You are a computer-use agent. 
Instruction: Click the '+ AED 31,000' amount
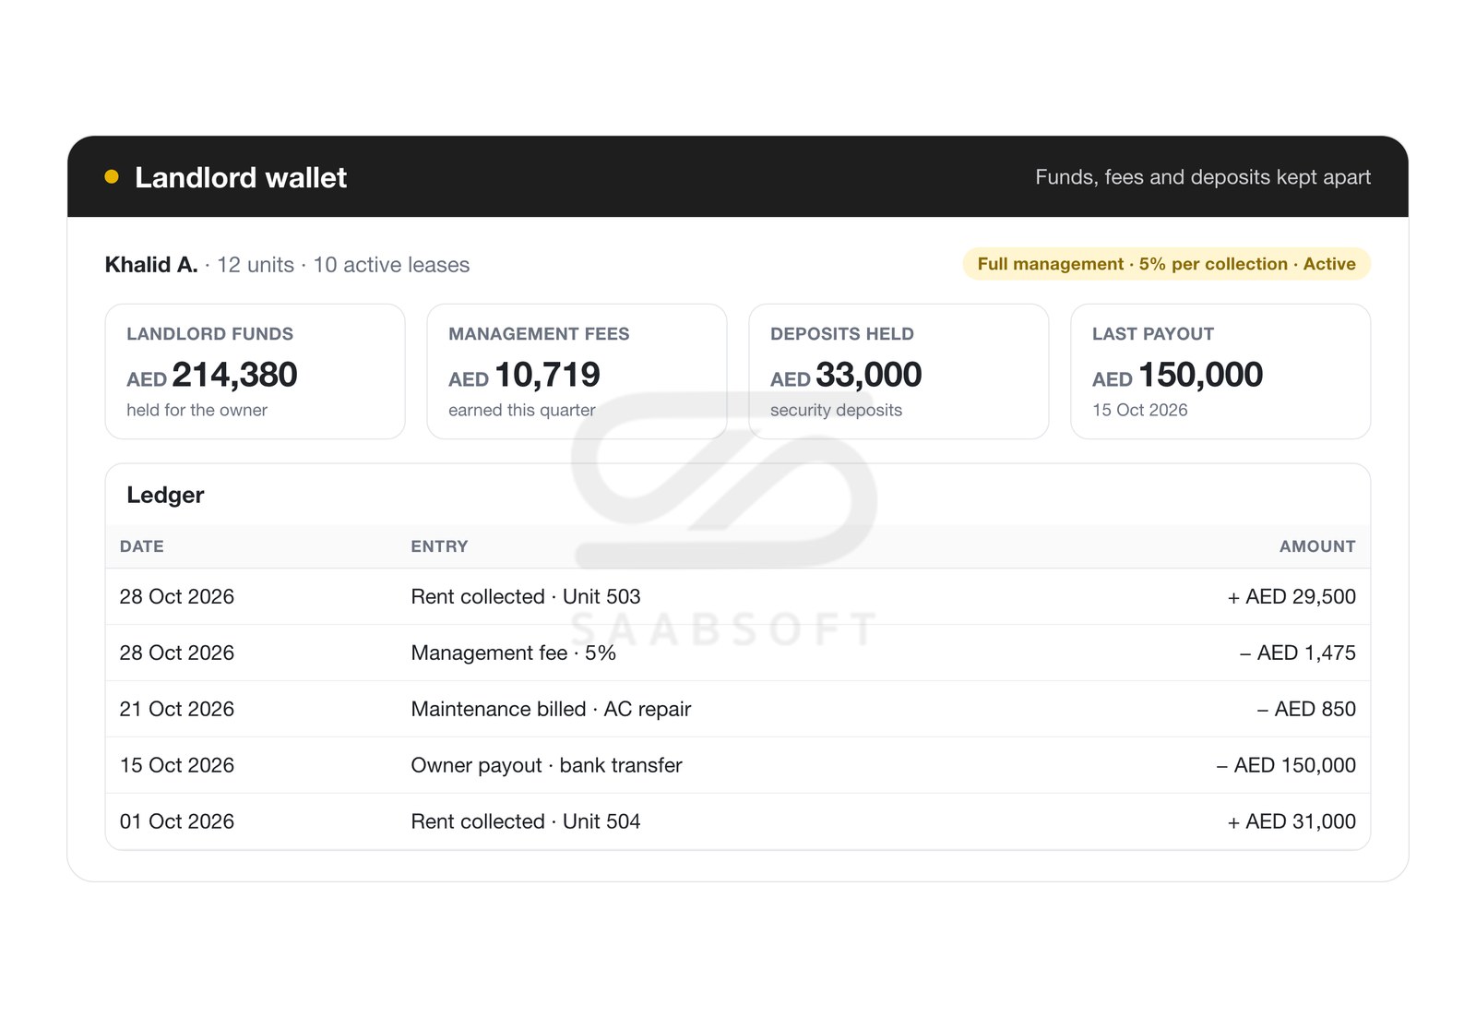point(1291,821)
